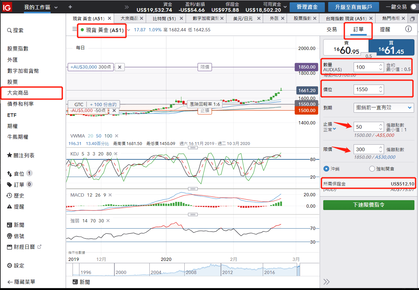Select the 強制開倉 radio option

(372, 169)
